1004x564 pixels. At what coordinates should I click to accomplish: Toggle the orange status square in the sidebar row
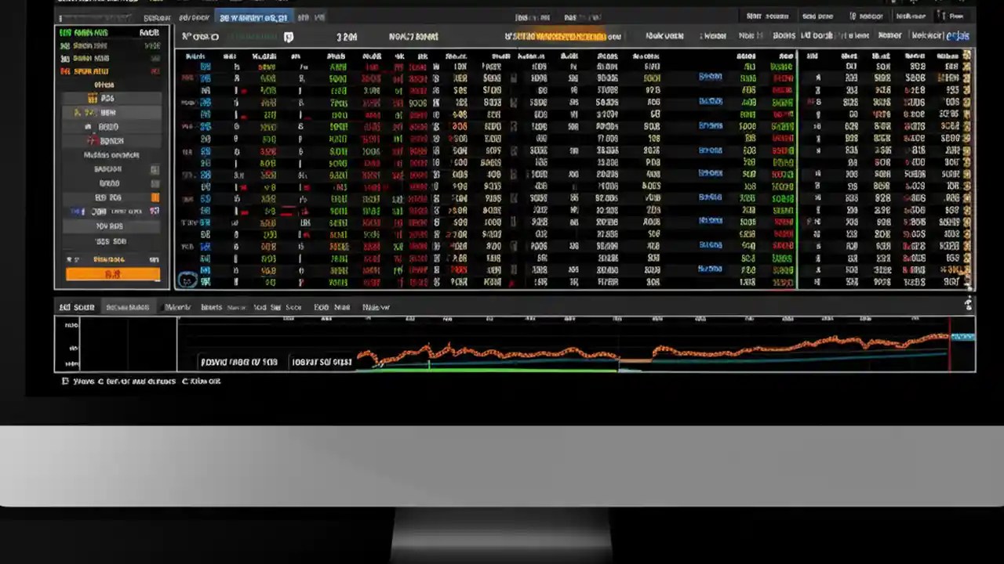pos(156,197)
